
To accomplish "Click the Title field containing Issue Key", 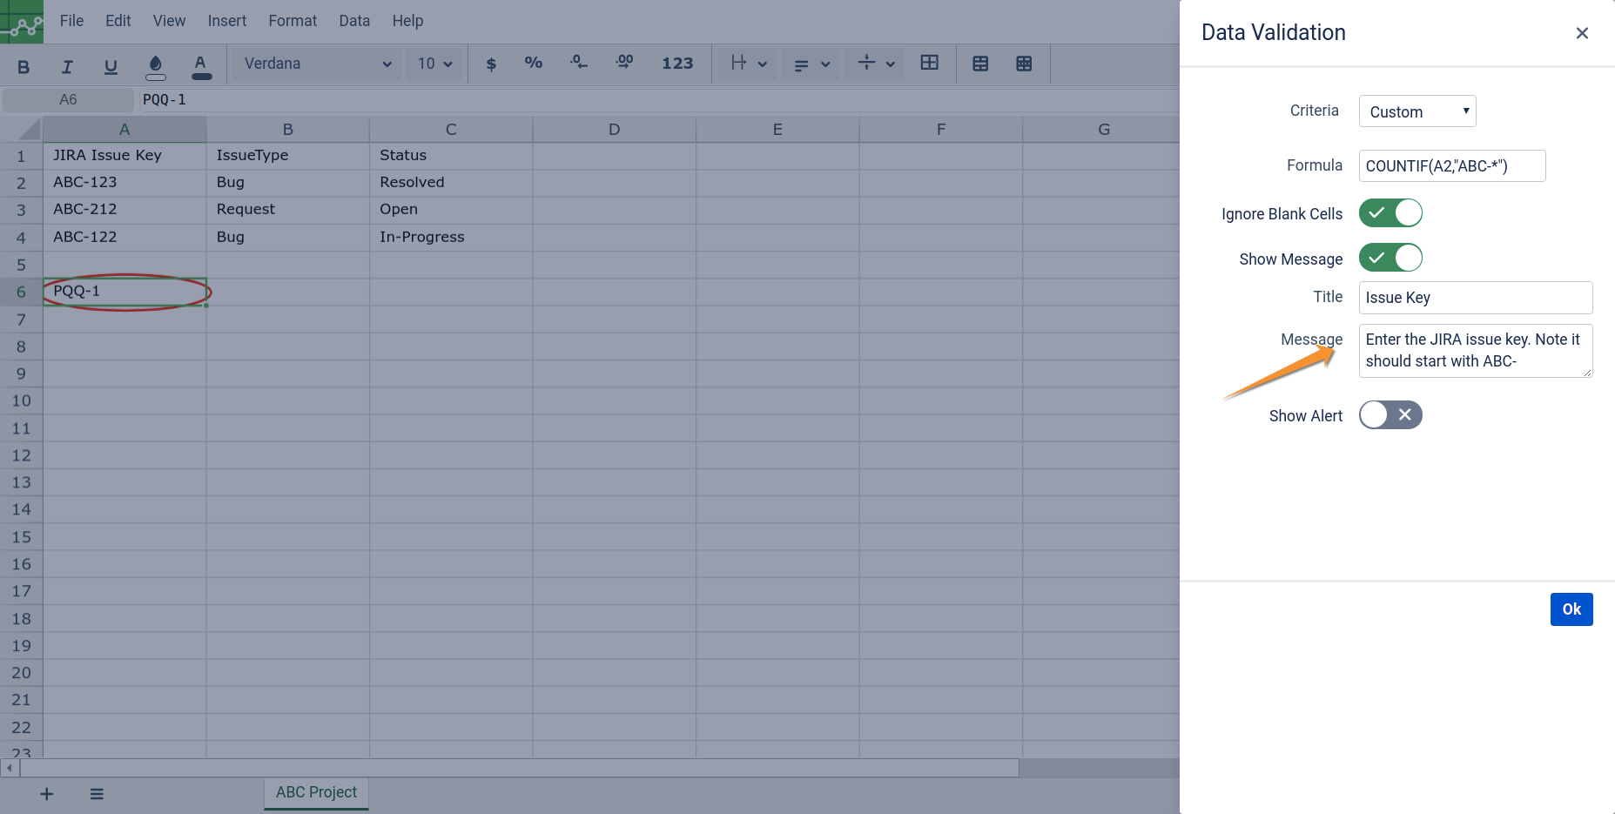I will coord(1476,298).
